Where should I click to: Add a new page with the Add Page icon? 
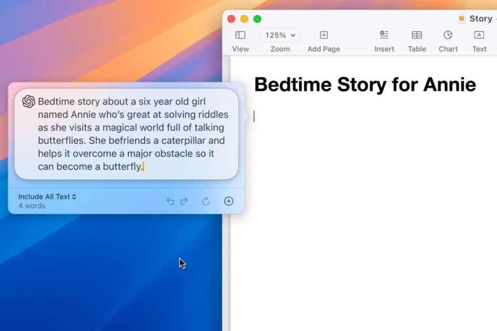coord(324,35)
